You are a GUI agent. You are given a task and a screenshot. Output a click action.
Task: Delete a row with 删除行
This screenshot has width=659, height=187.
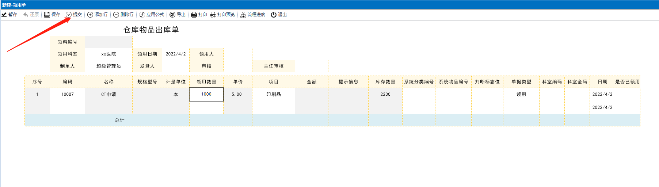pyautogui.click(x=123, y=15)
